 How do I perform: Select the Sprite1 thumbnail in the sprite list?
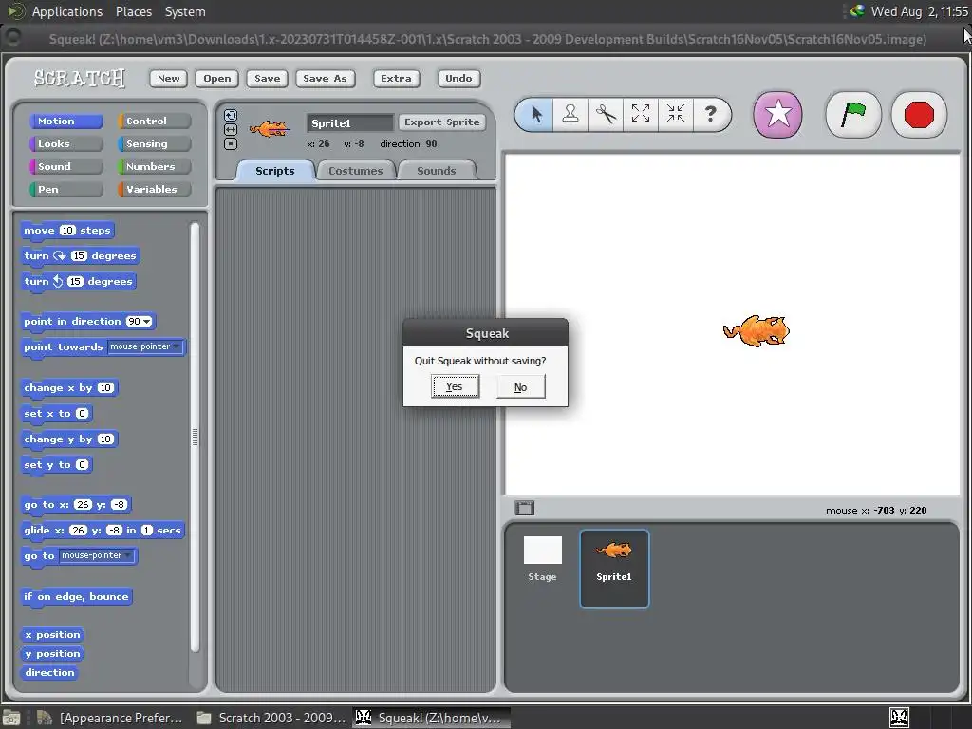614,569
